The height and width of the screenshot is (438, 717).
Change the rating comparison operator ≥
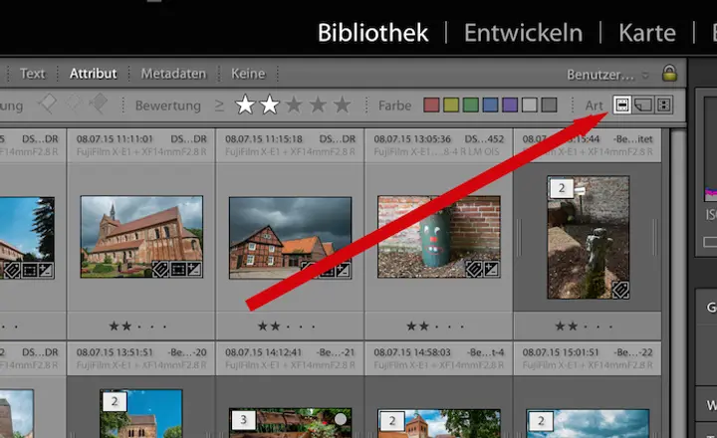(x=219, y=106)
